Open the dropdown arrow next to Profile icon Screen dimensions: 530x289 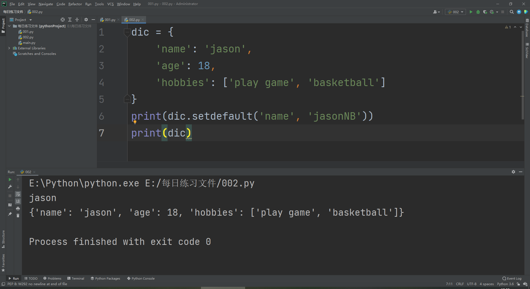[x=497, y=12]
